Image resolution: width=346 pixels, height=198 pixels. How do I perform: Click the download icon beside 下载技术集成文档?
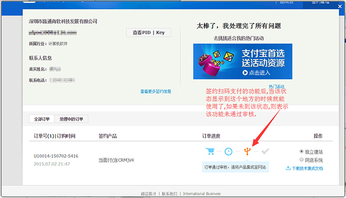[288, 168]
